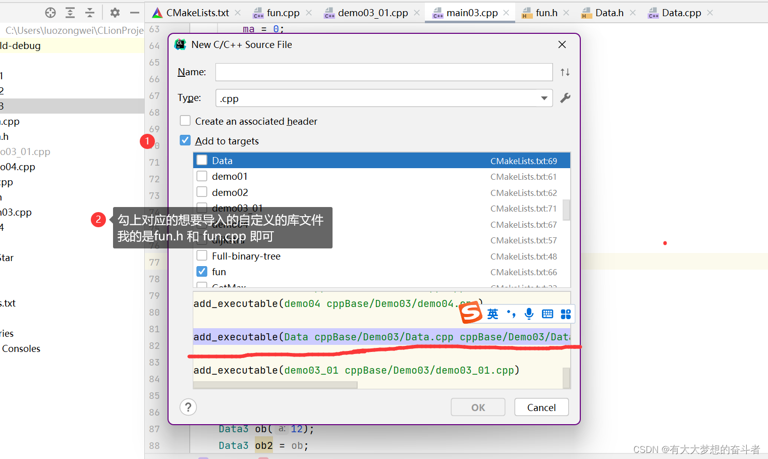Close the Data.cpp editor tab

[x=710, y=13]
